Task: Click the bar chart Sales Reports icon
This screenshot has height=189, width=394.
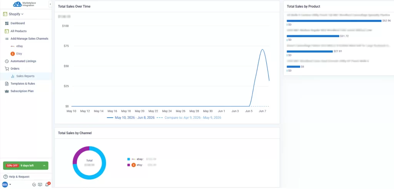Action: click(x=13, y=76)
